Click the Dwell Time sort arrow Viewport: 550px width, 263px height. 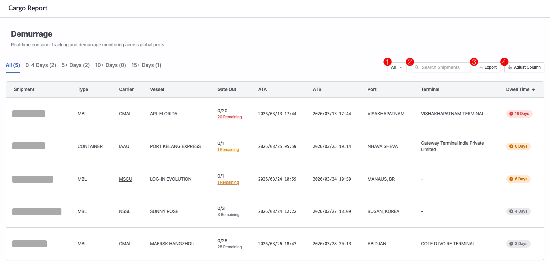[533, 90]
